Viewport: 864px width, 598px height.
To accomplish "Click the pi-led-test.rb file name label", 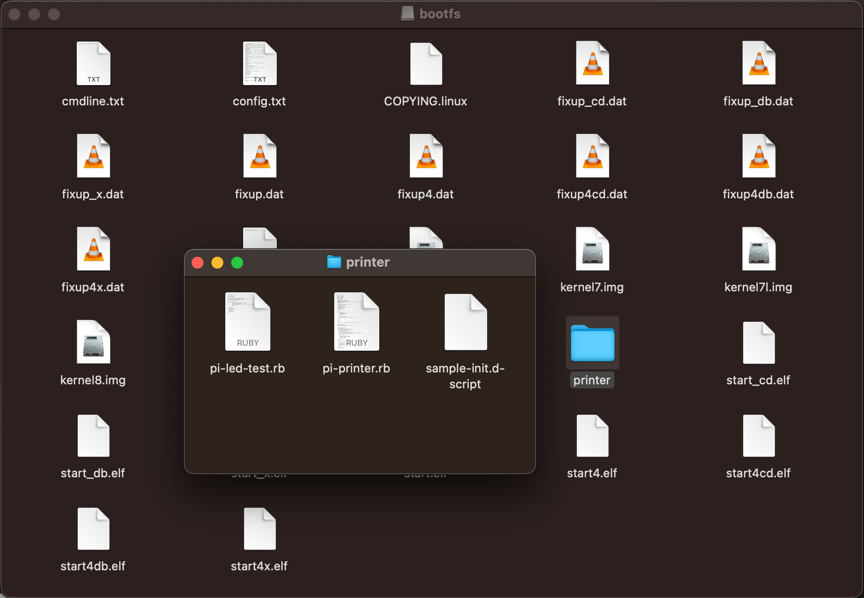I will point(248,368).
